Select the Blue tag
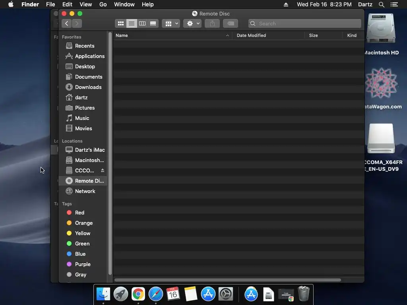This screenshot has height=305, width=407. [83, 254]
